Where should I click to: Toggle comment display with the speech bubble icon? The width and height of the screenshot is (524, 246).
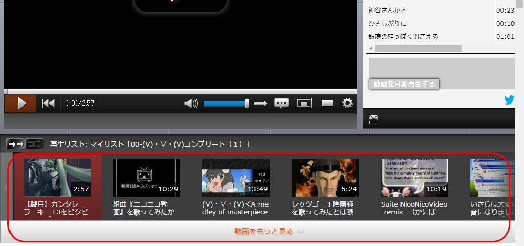point(281,104)
